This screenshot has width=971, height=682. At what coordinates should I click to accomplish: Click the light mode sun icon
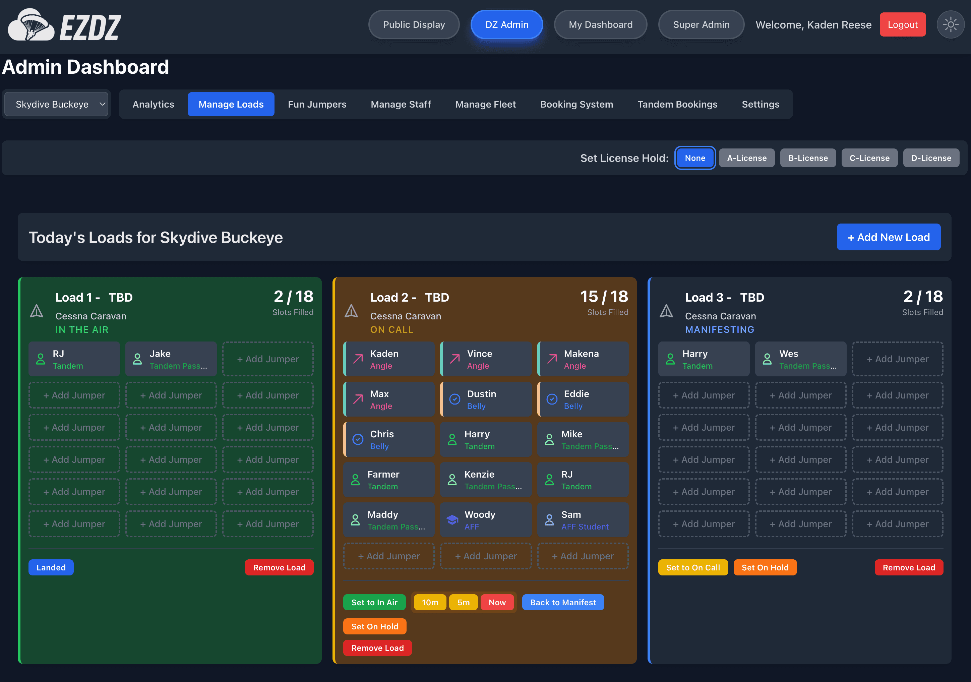[951, 24]
